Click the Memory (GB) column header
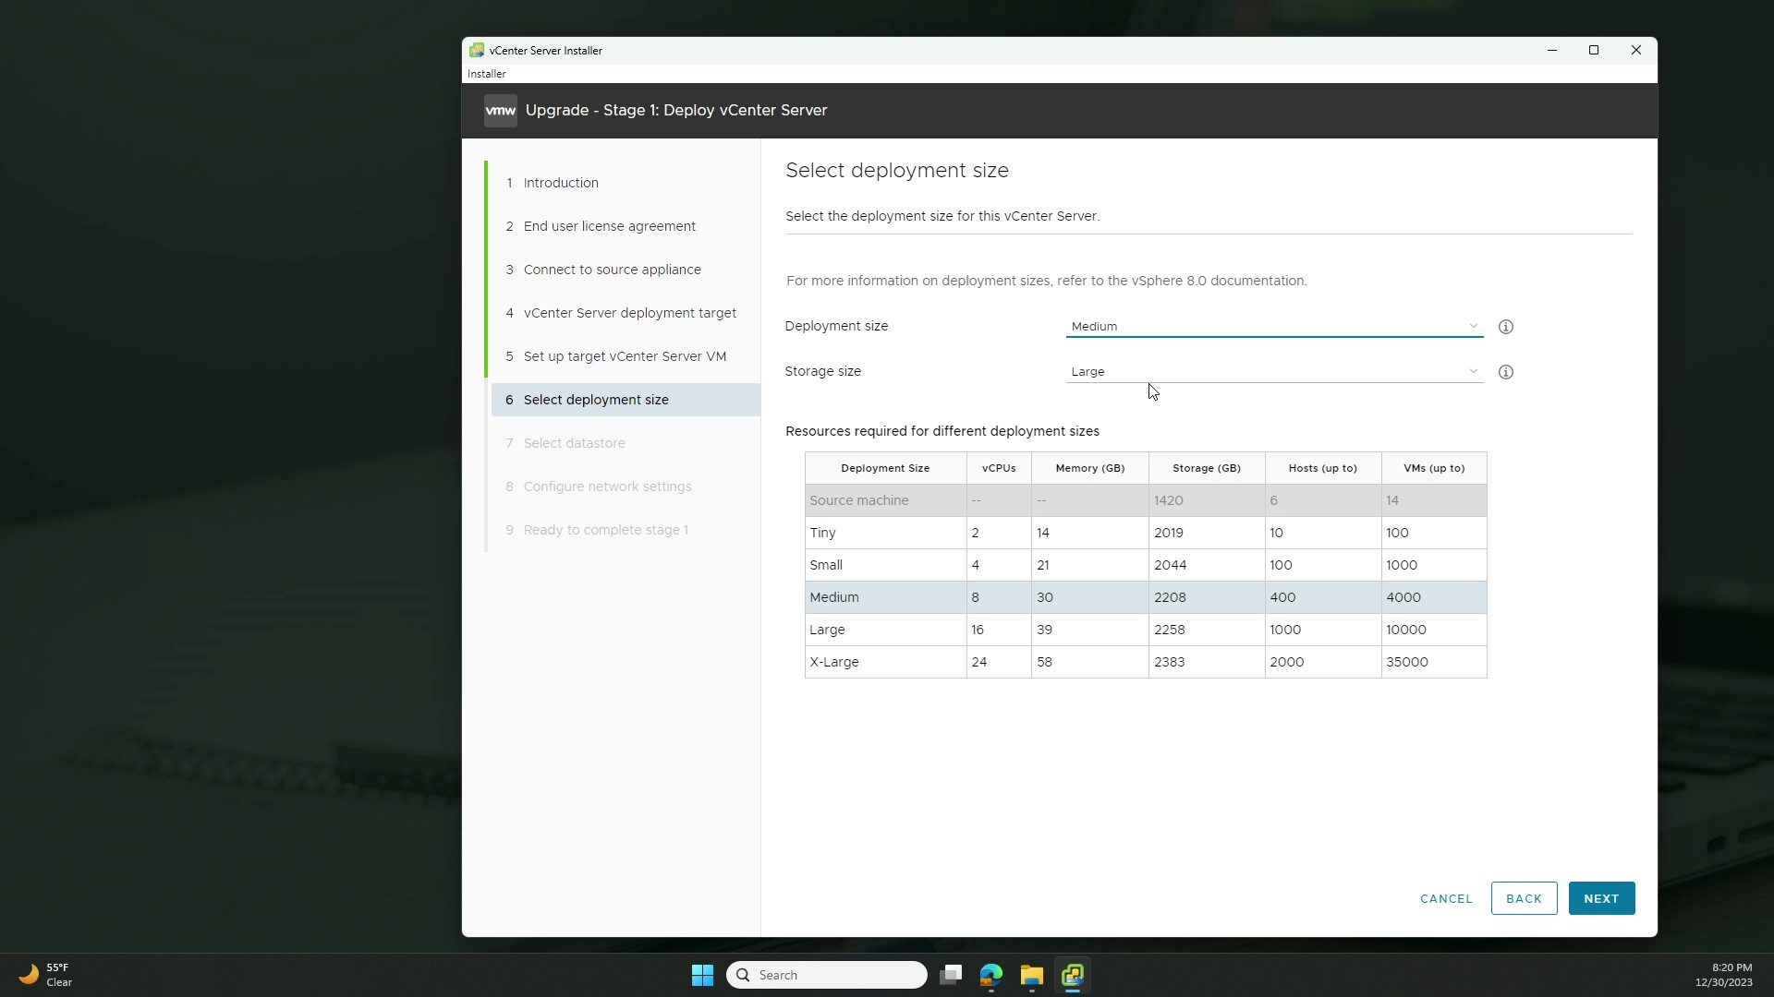The image size is (1774, 997). click(1090, 468)
